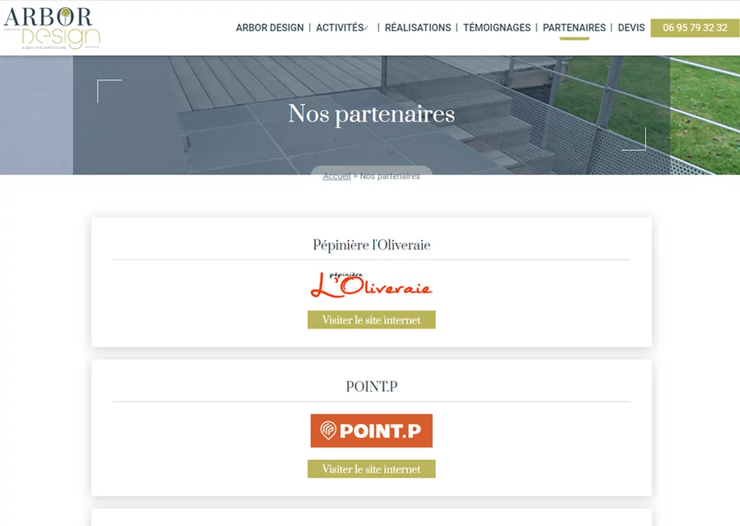
Task: Open the TÉMOIGNAGES page
Action: (x=496, y=28)
